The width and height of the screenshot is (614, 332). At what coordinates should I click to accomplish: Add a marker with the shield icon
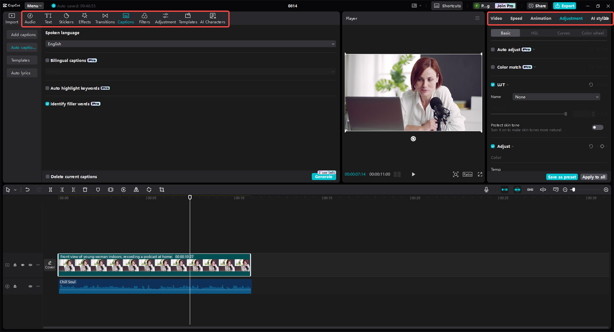[x=98, y=190]
